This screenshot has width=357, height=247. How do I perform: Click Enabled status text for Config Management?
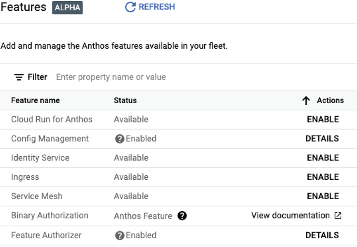tap(141, 139)
